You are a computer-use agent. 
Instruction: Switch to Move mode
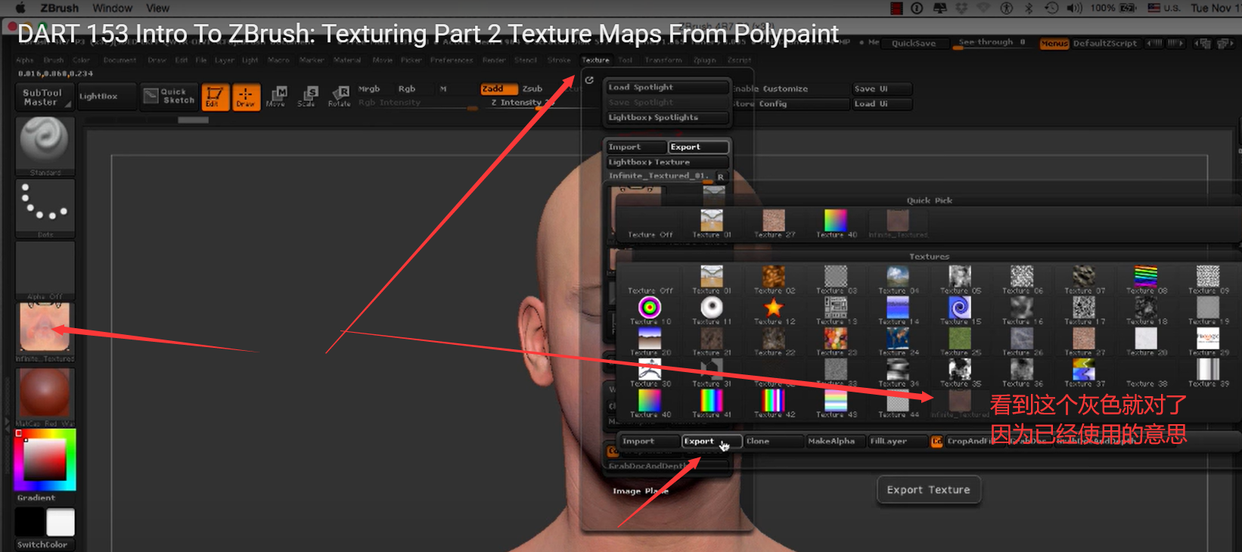(x=277, y=97)
